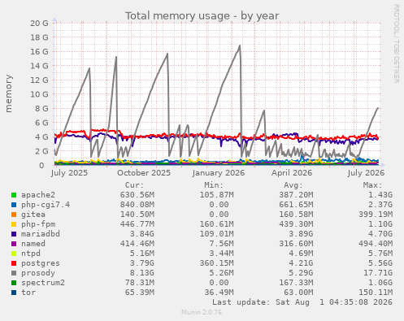
Task: Select the 'ntpd' legend label
Action: (x=31, y=254)
